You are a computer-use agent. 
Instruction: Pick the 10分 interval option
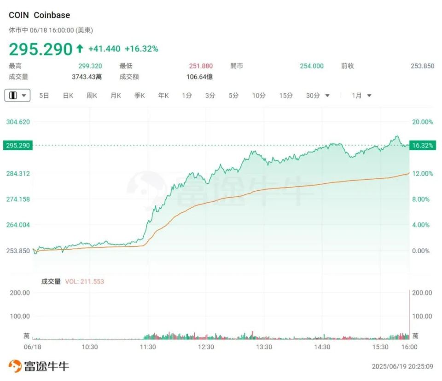(259, 96)
